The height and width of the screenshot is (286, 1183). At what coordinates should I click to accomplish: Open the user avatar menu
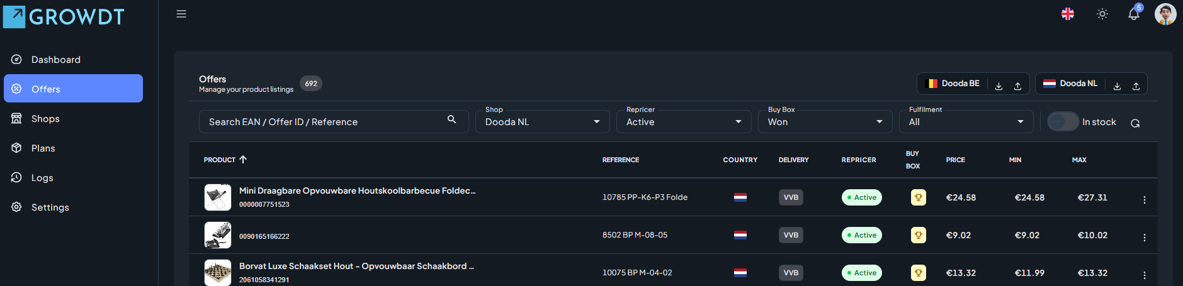1165,14
